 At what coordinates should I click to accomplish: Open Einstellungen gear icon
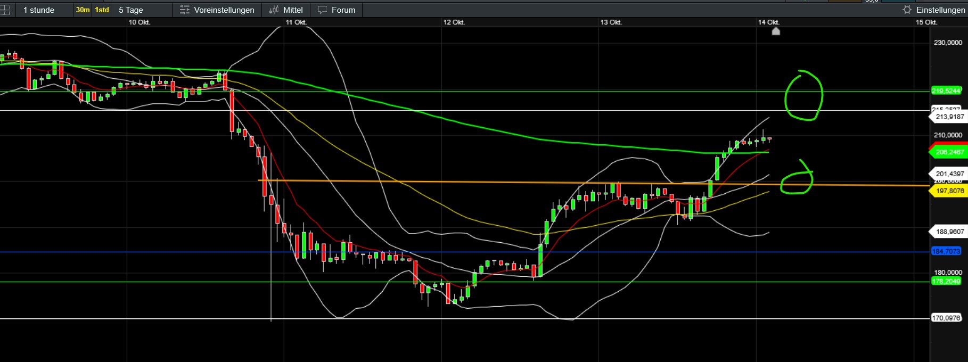click(x=907, y=10)
